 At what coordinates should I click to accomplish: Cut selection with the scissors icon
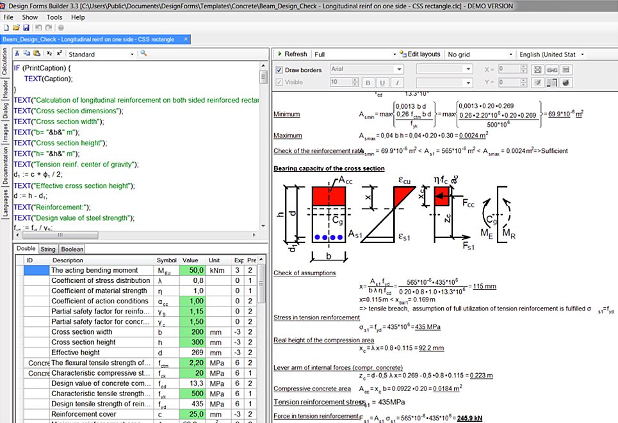(x=17, y=53)
